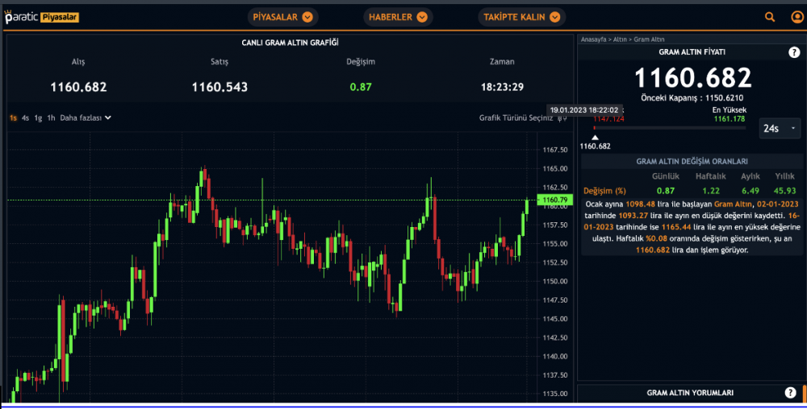Click the 1160.79 price label on axis
The image size is (807, 409).
click(x=557, y=200)
